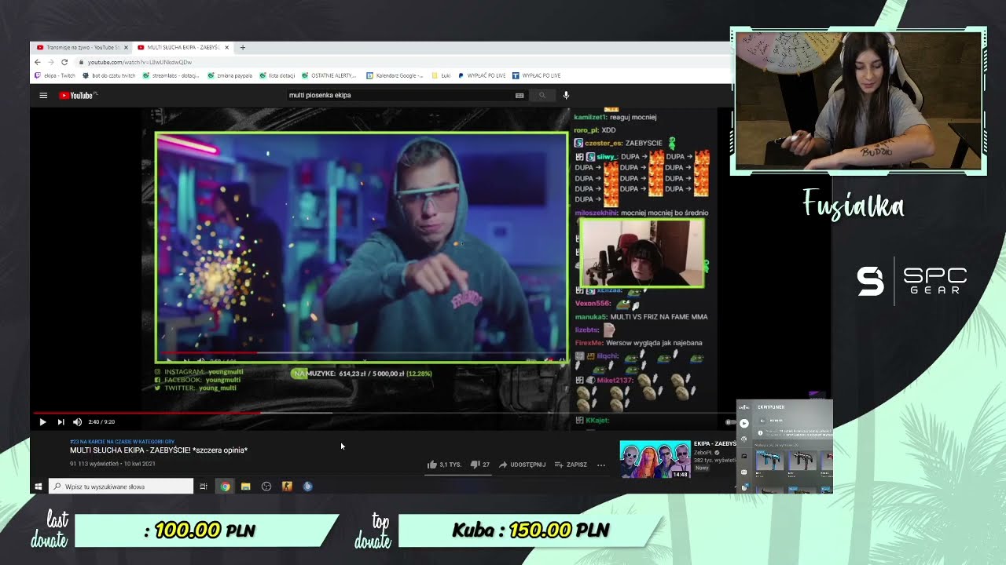Open the 'EKIPA - ZAEBYŚ' recommended video thumbnail

(655, 459)
